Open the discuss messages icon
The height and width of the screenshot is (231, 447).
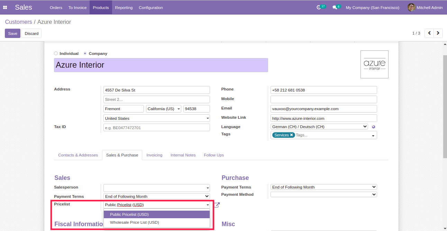(335, 7)
